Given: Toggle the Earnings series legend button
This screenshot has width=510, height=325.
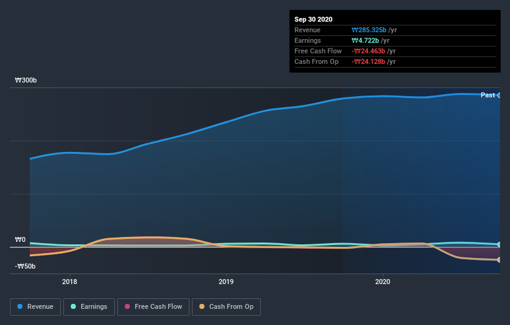Looking at the screenshot, I should 89,307.
